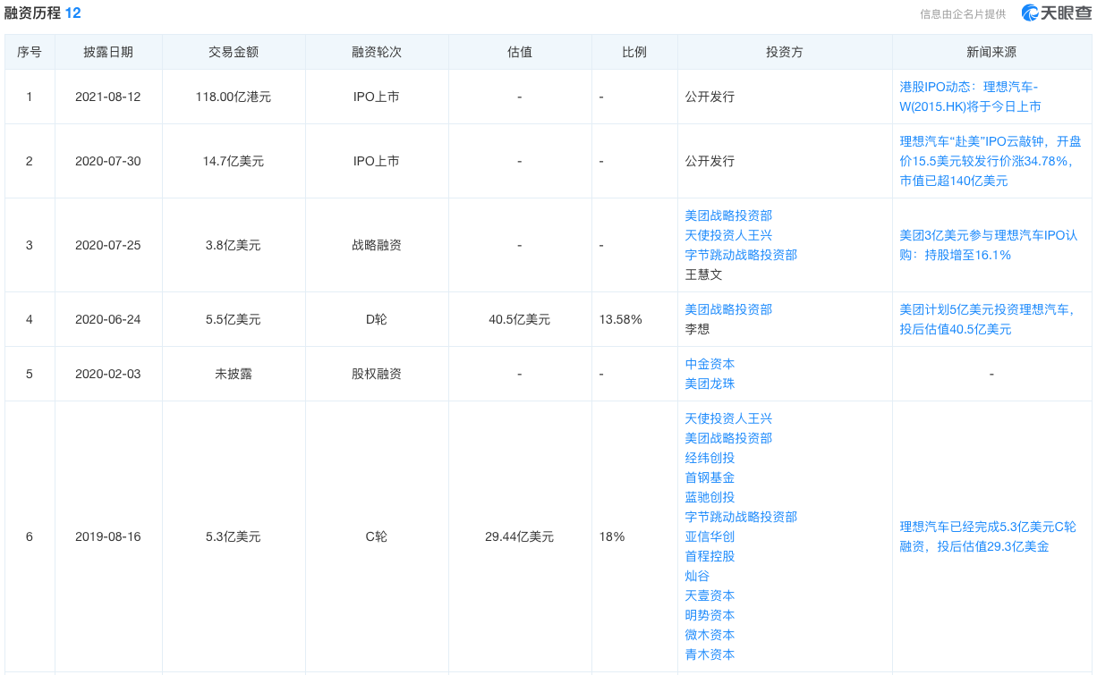Screen dimensions: 1097x675
Task: Open investor 美团龙珠
Action: tap(710, 384)
